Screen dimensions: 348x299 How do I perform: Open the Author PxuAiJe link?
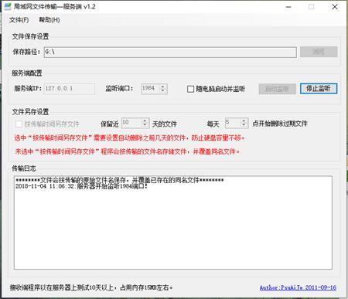[298, 287]
